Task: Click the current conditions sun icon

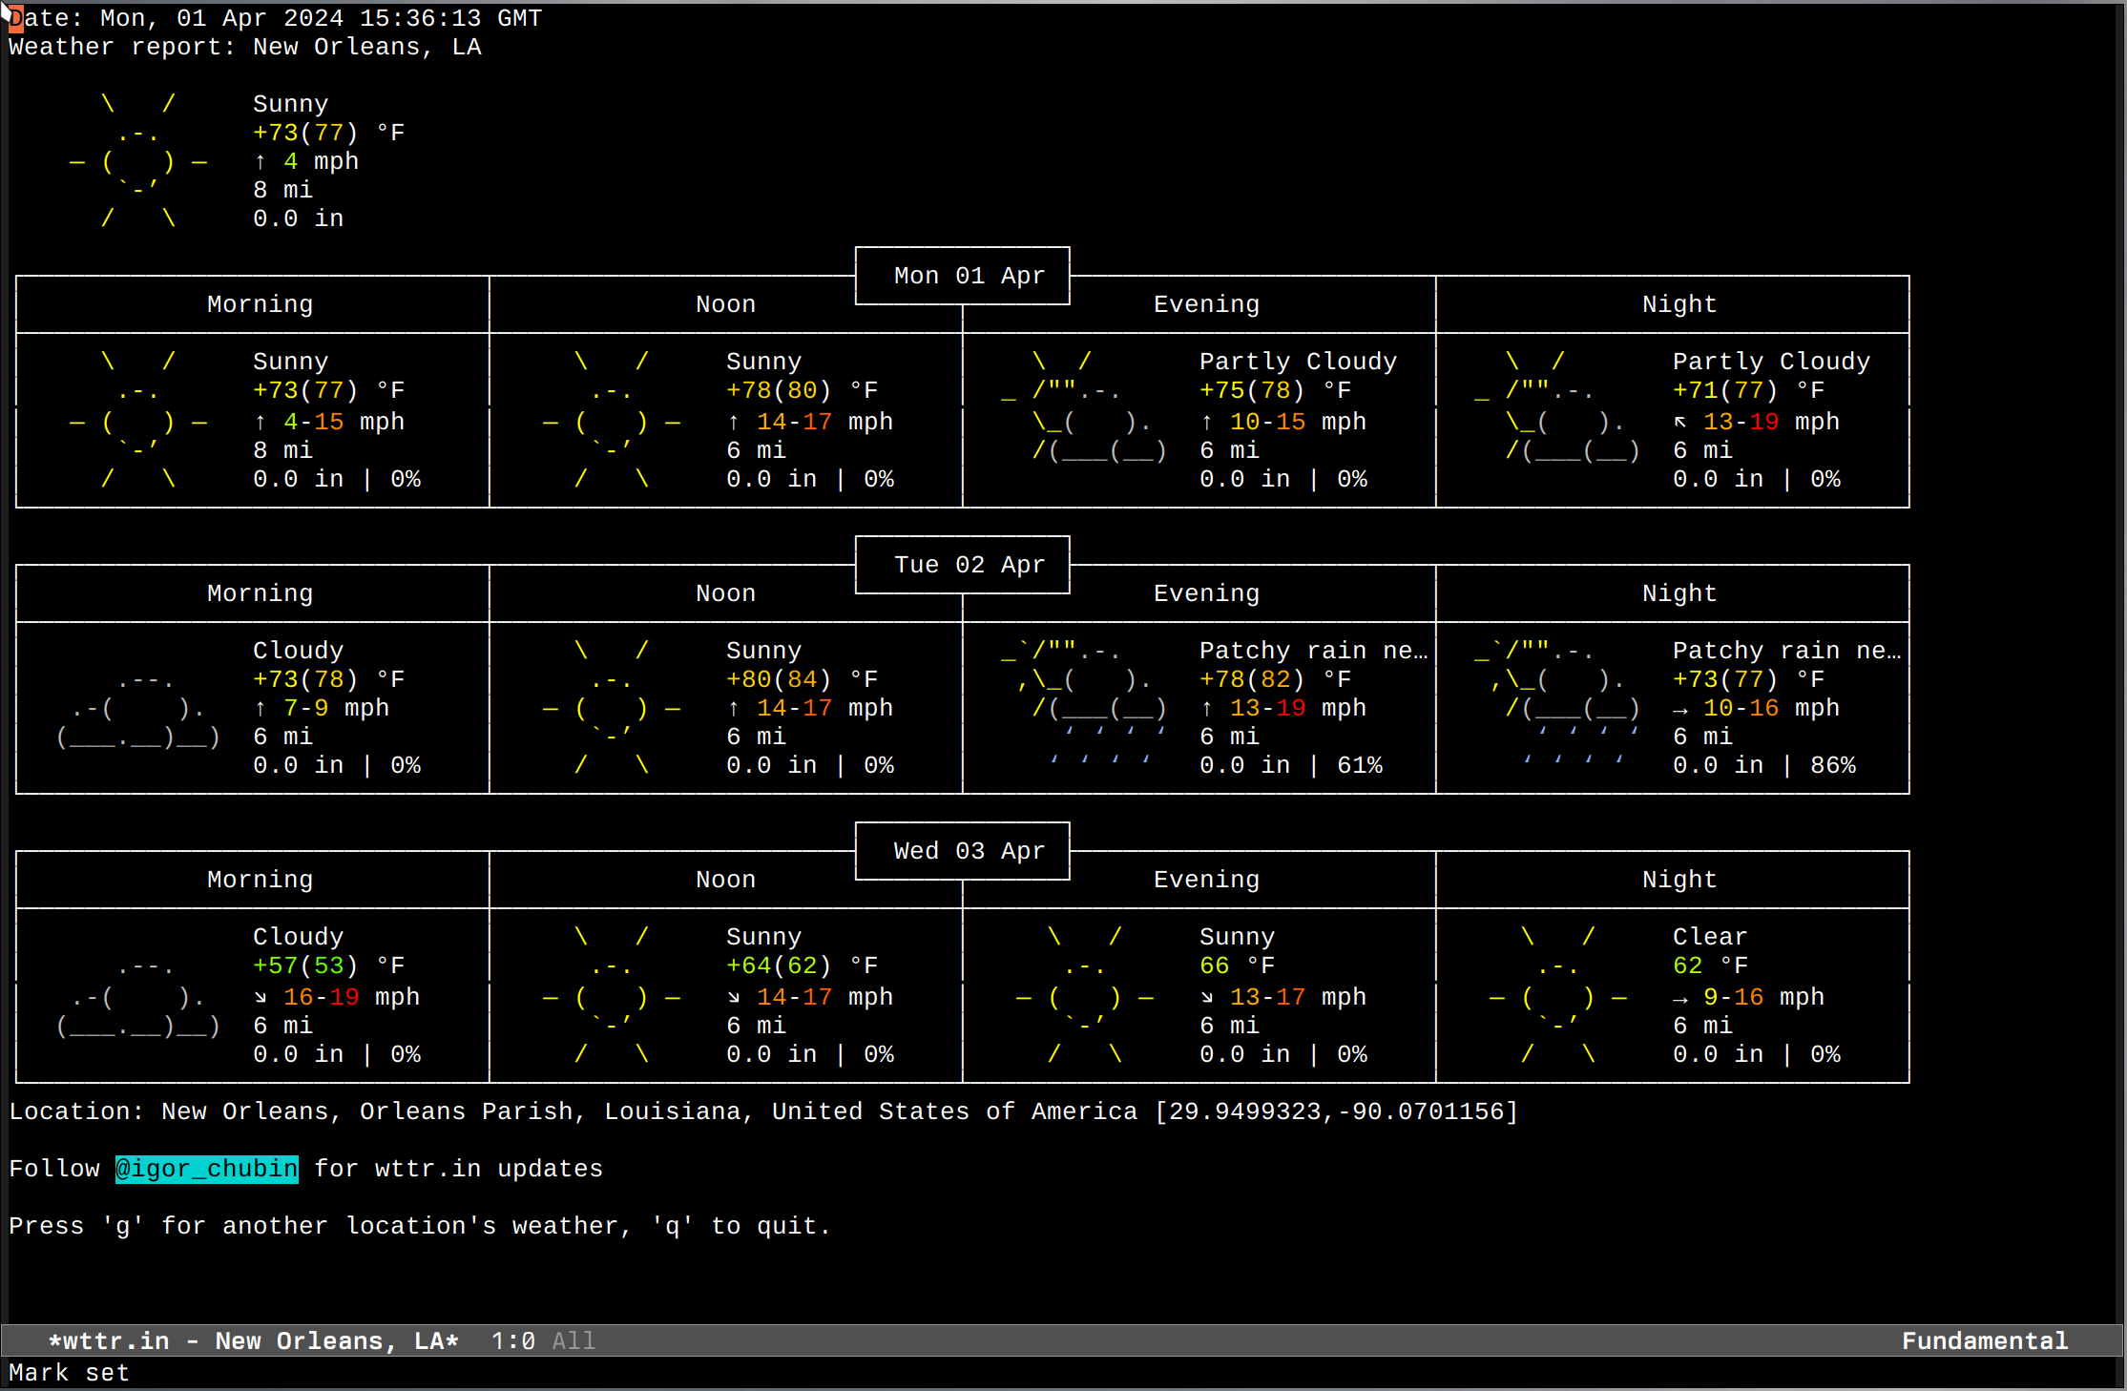Action: tap(138, 161)
